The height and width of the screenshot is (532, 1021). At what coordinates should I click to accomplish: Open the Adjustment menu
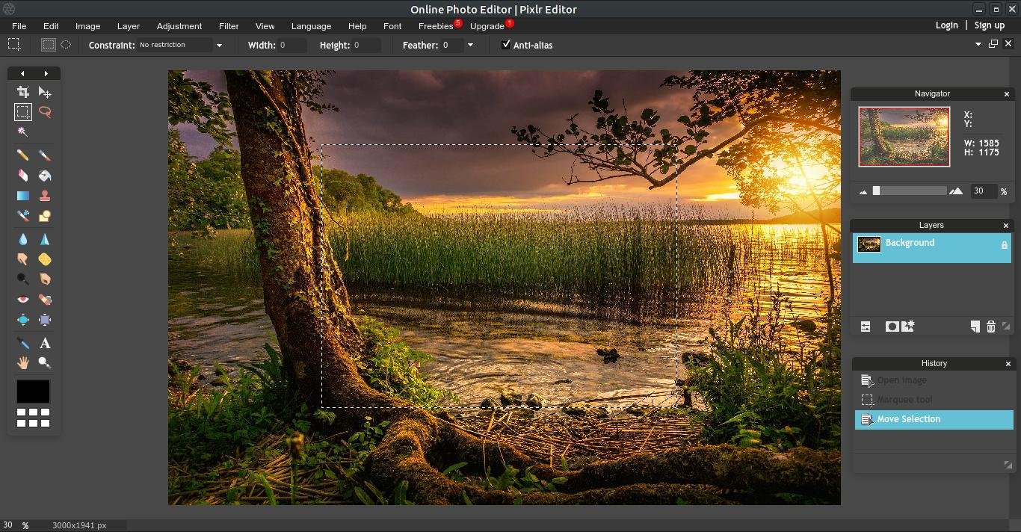tap(179, 25)
